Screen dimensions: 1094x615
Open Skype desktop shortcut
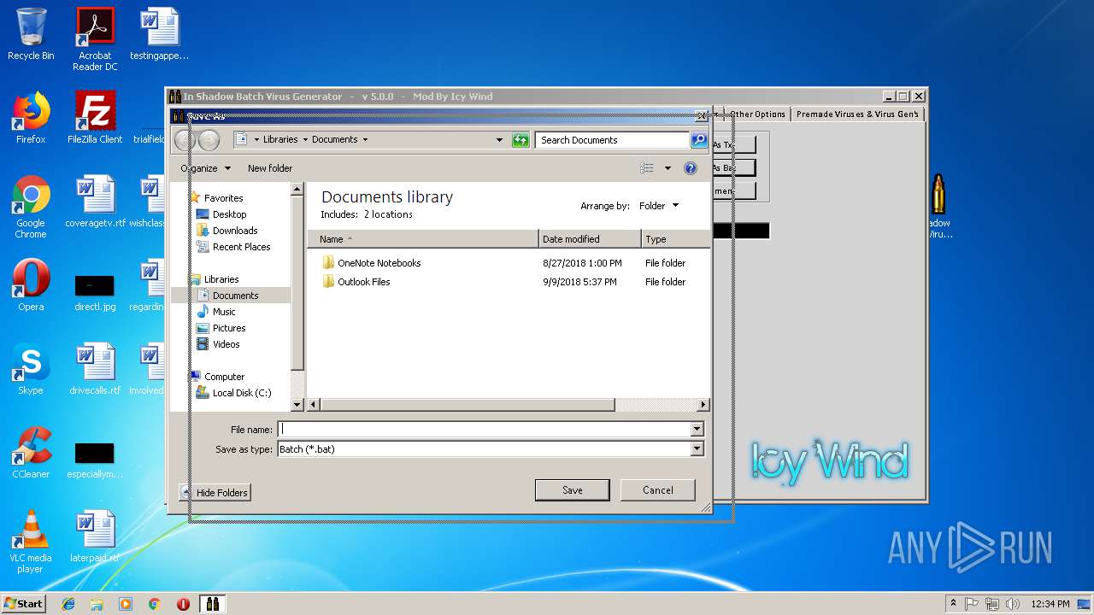coord(31,369)
